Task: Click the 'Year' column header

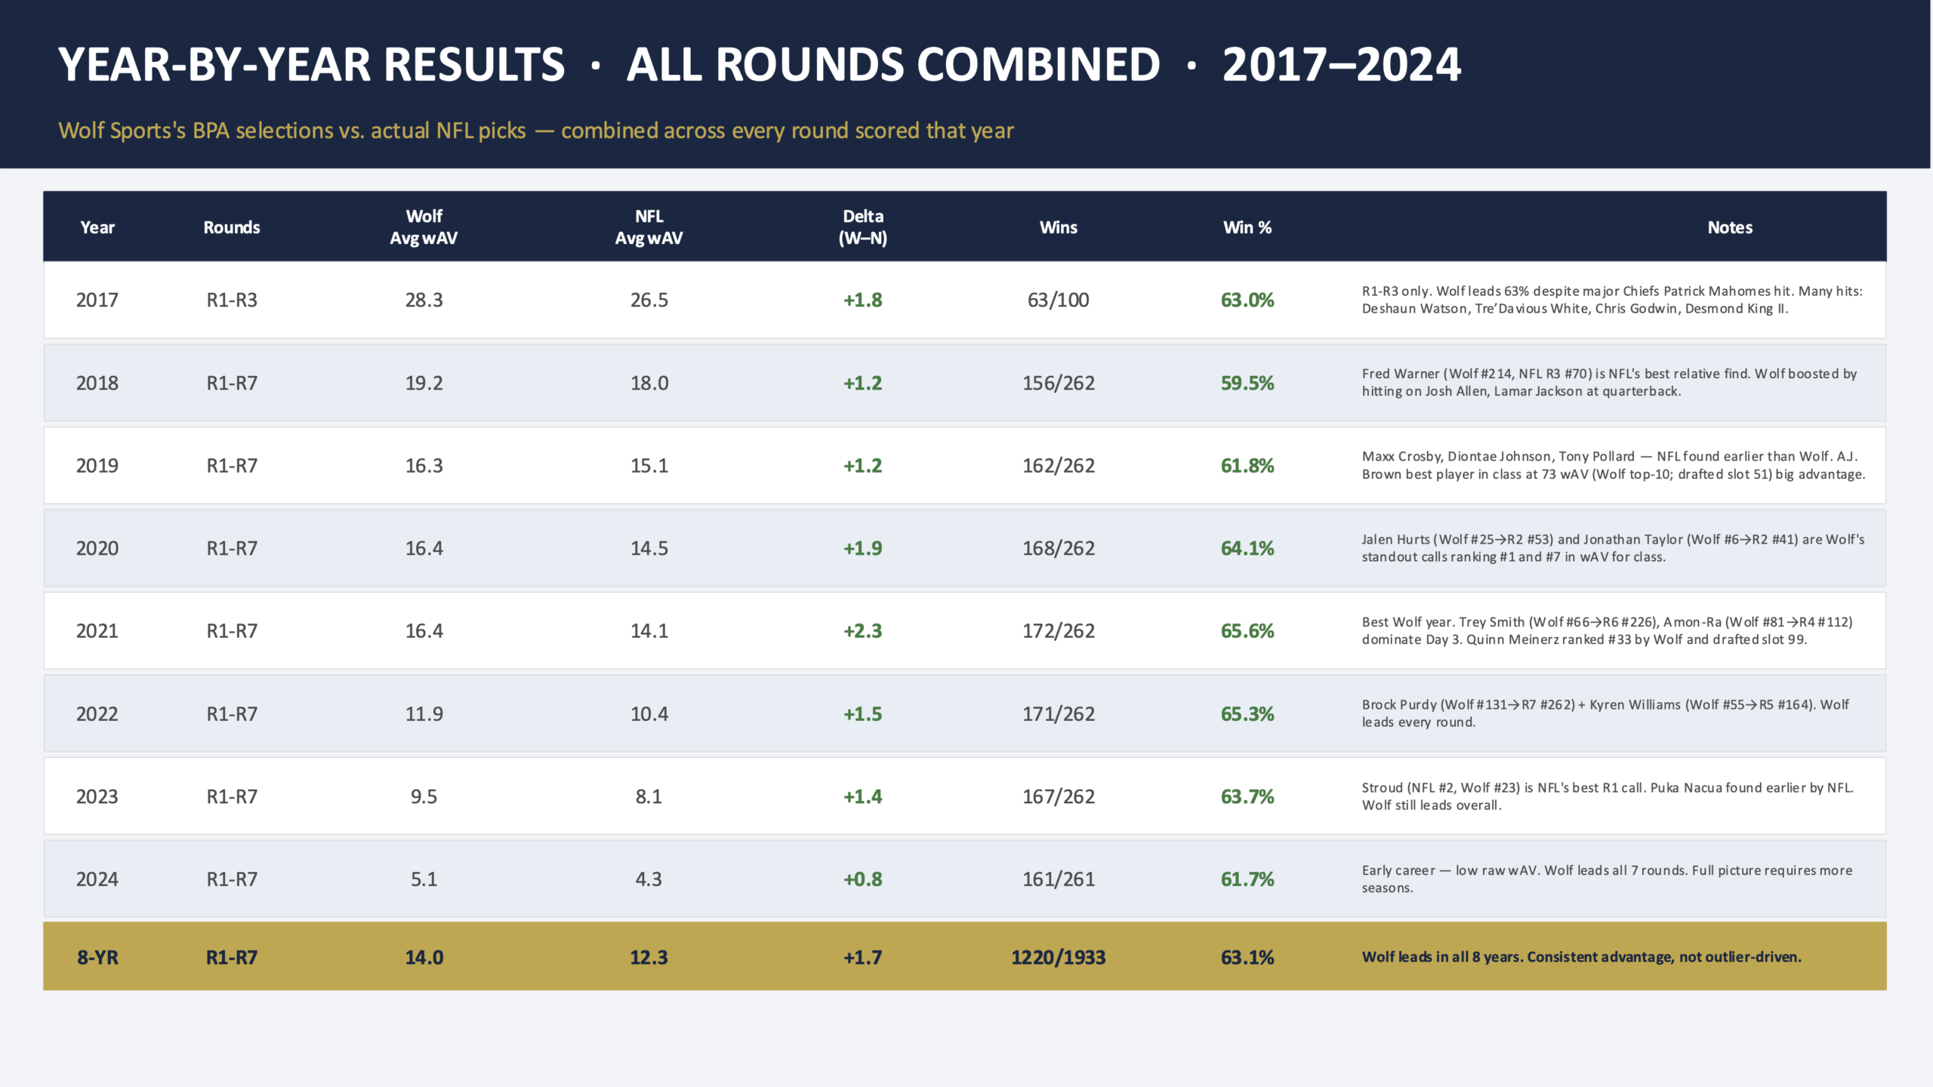Action: point(97,227)
